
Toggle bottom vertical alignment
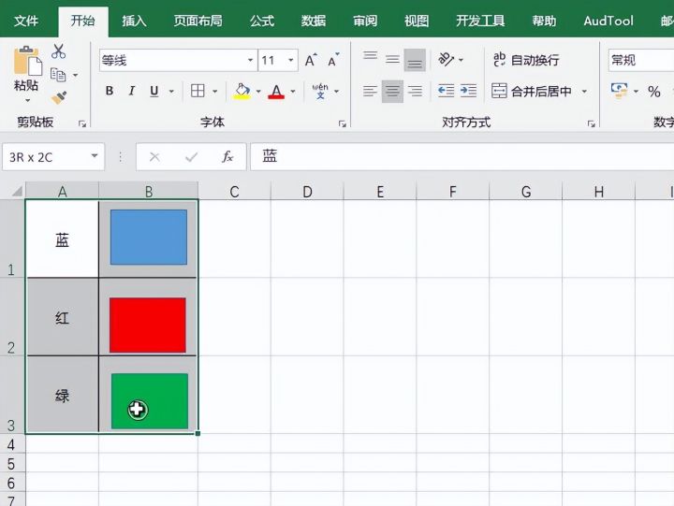click(415, 60)
